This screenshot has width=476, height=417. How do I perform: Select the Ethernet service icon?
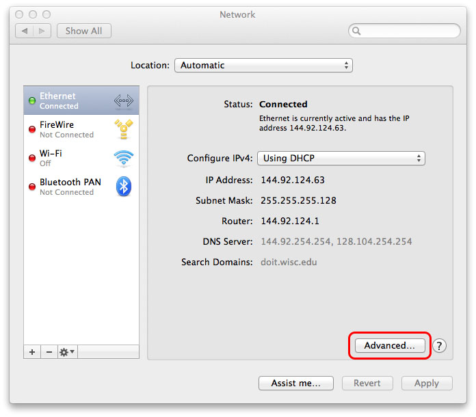[x=124, y=100]
